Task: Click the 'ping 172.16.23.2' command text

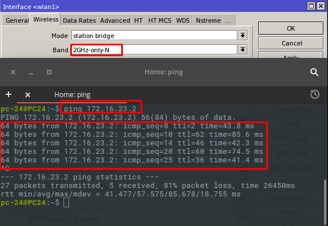Action: click(x=100, y=108)
